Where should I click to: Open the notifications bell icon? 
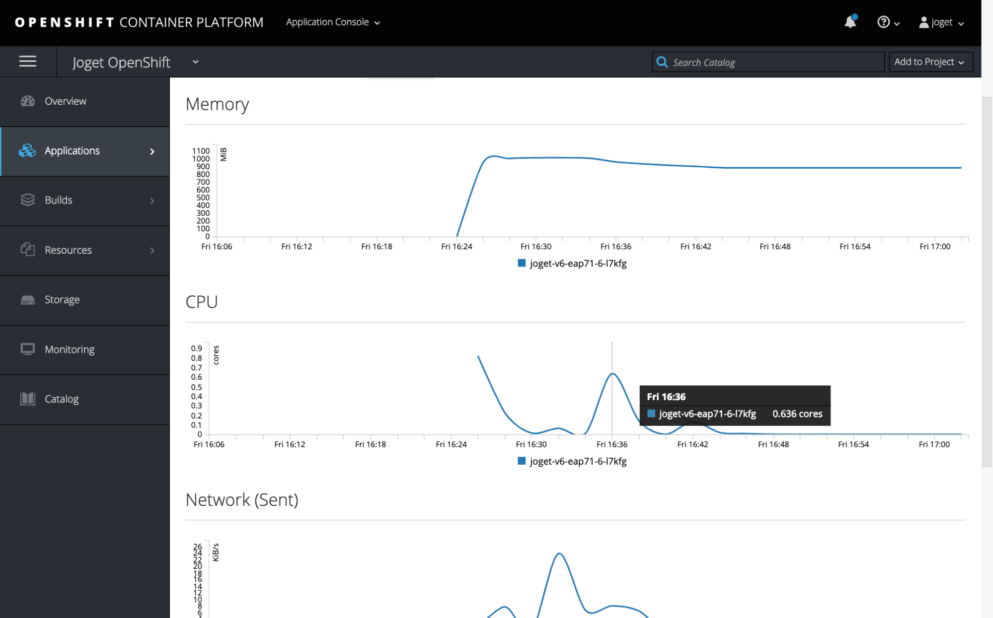[x=850, y=22]
